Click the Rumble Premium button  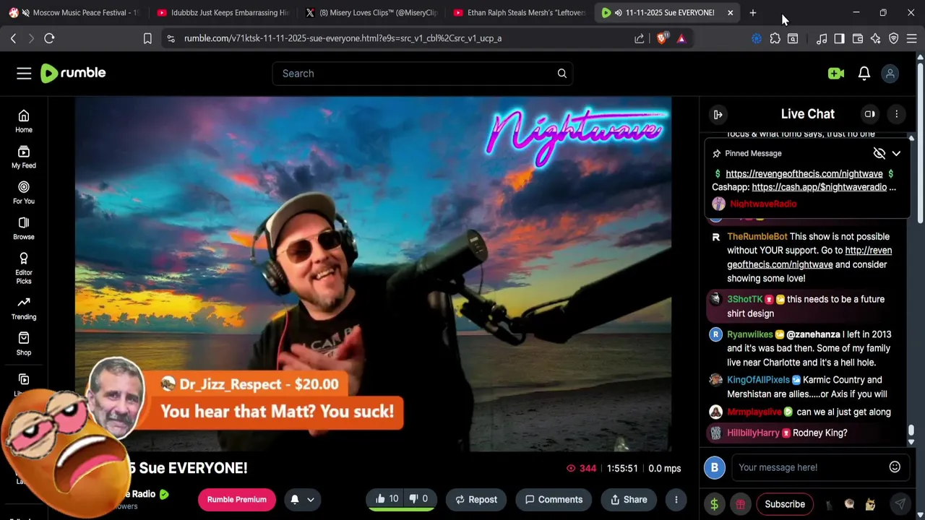236,499
